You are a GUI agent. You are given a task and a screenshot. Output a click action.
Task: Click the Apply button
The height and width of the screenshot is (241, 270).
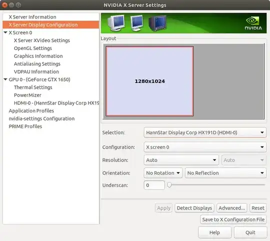[163, 208]
